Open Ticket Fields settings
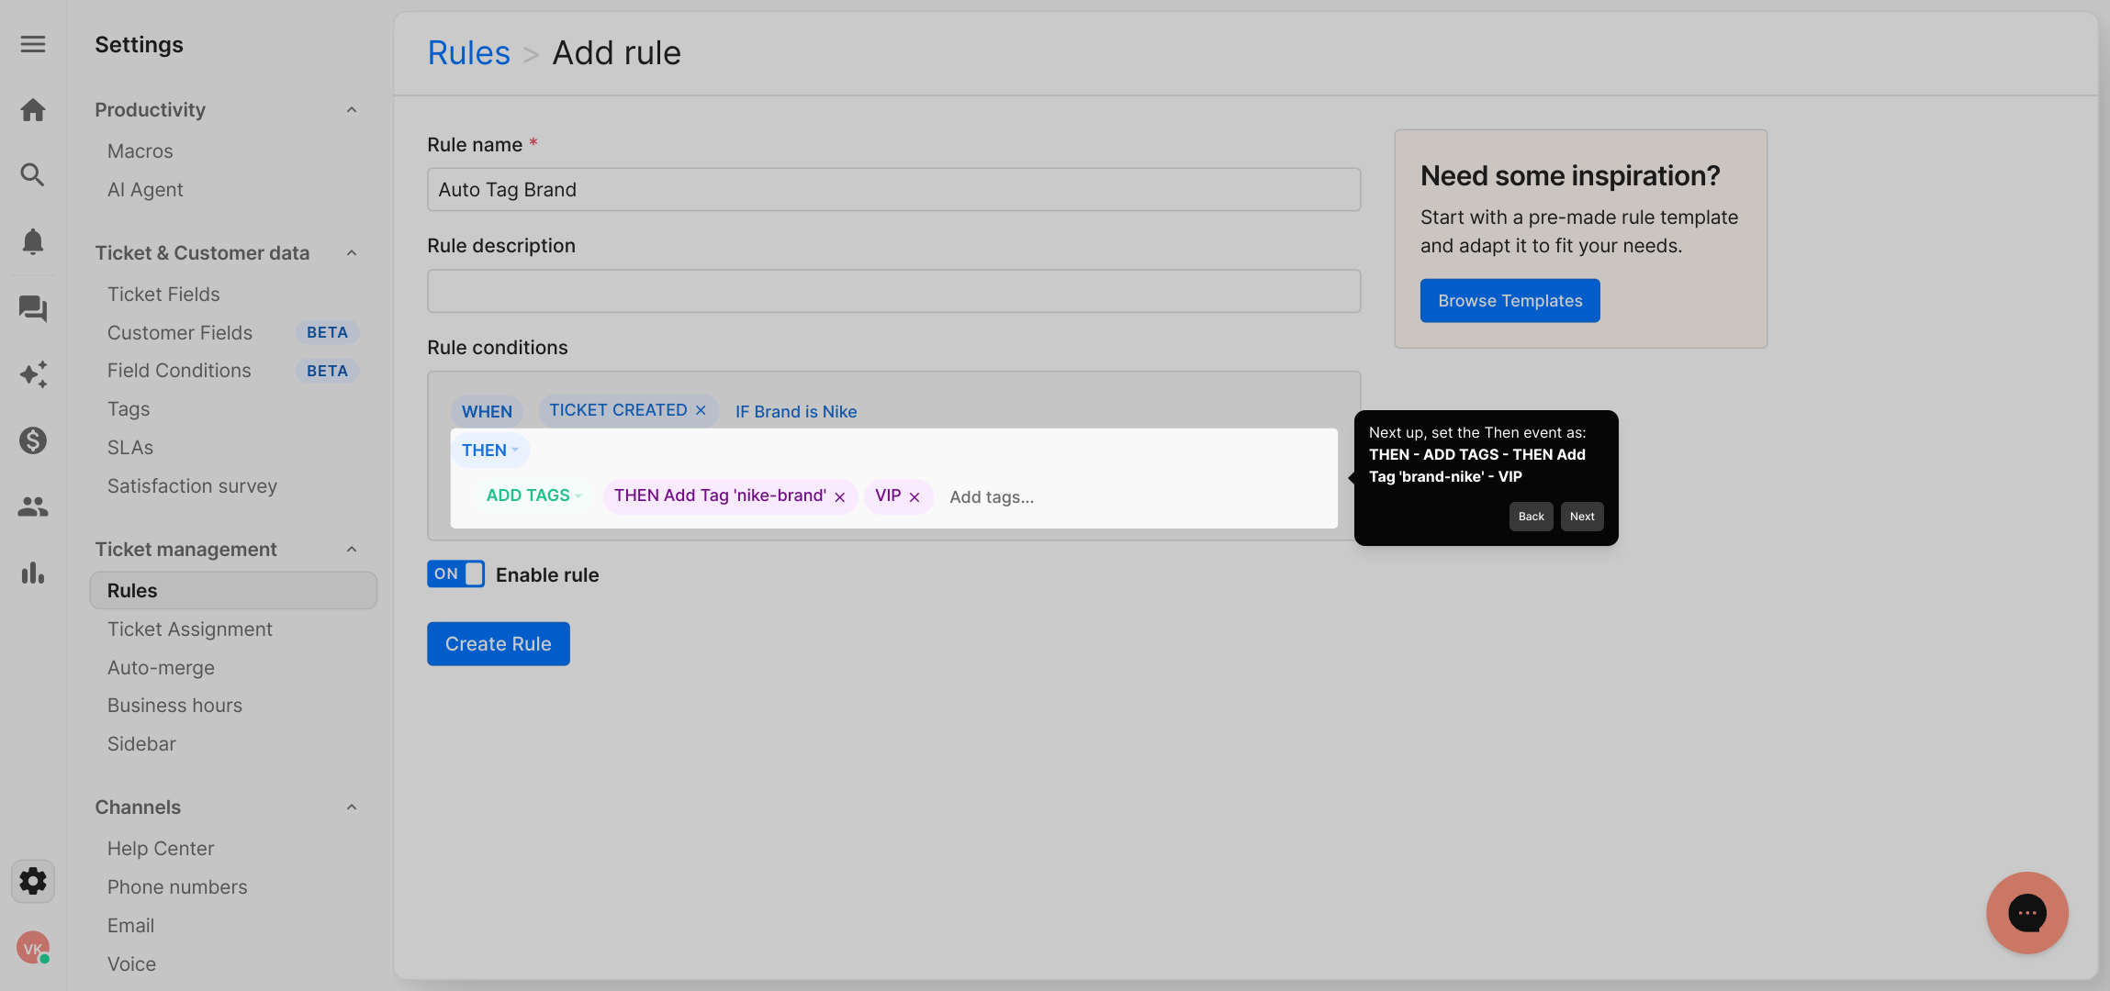 (x=163, y=295)
